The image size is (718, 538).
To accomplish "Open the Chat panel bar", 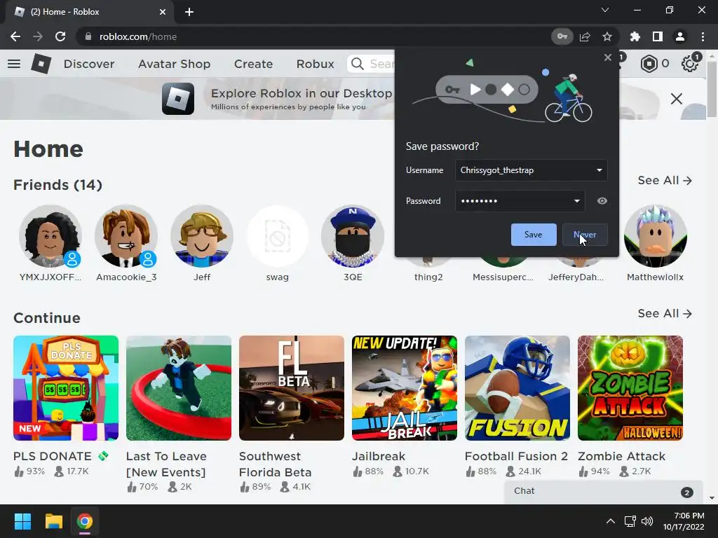I will click(x=604, y=492).
